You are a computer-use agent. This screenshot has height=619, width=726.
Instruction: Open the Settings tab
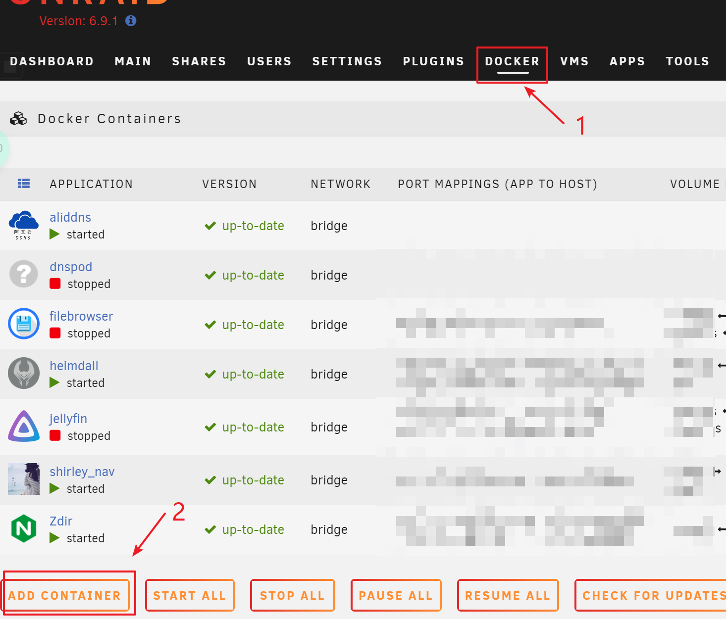[x=347, y=61]
